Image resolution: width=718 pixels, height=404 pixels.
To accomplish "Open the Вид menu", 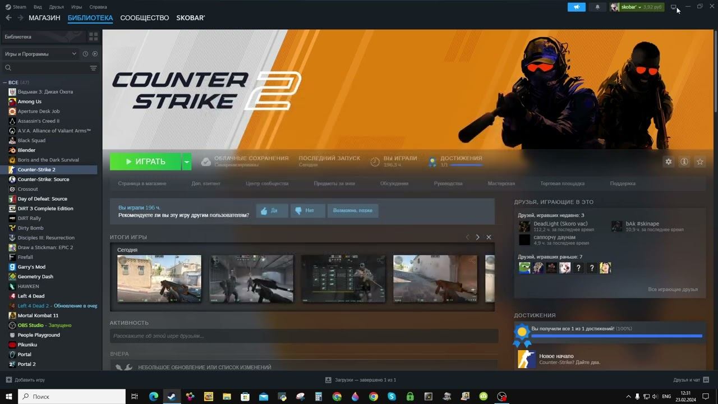I will pos(38,7).
